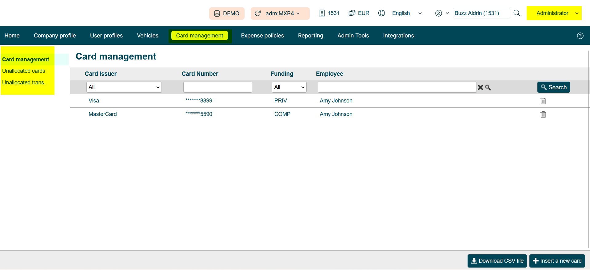
Task: Open the Administrator role dropdown
Action: [554, 13]
